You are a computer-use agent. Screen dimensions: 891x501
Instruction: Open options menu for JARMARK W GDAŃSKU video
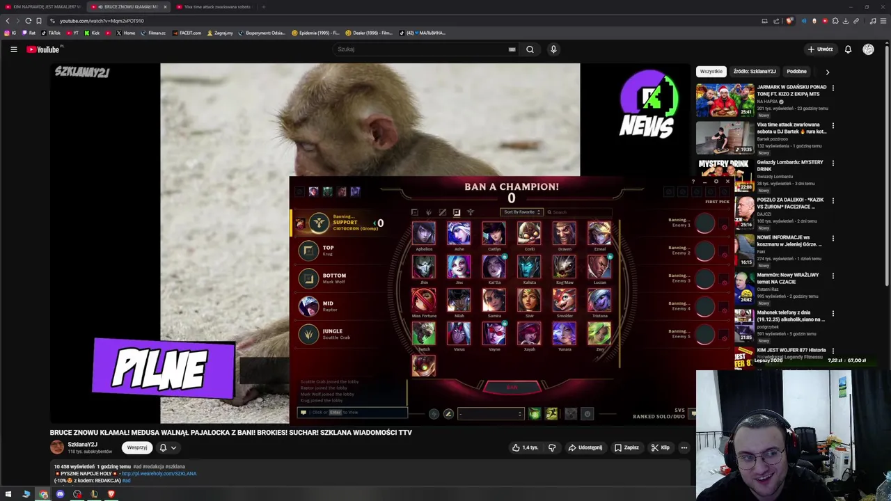833,88
